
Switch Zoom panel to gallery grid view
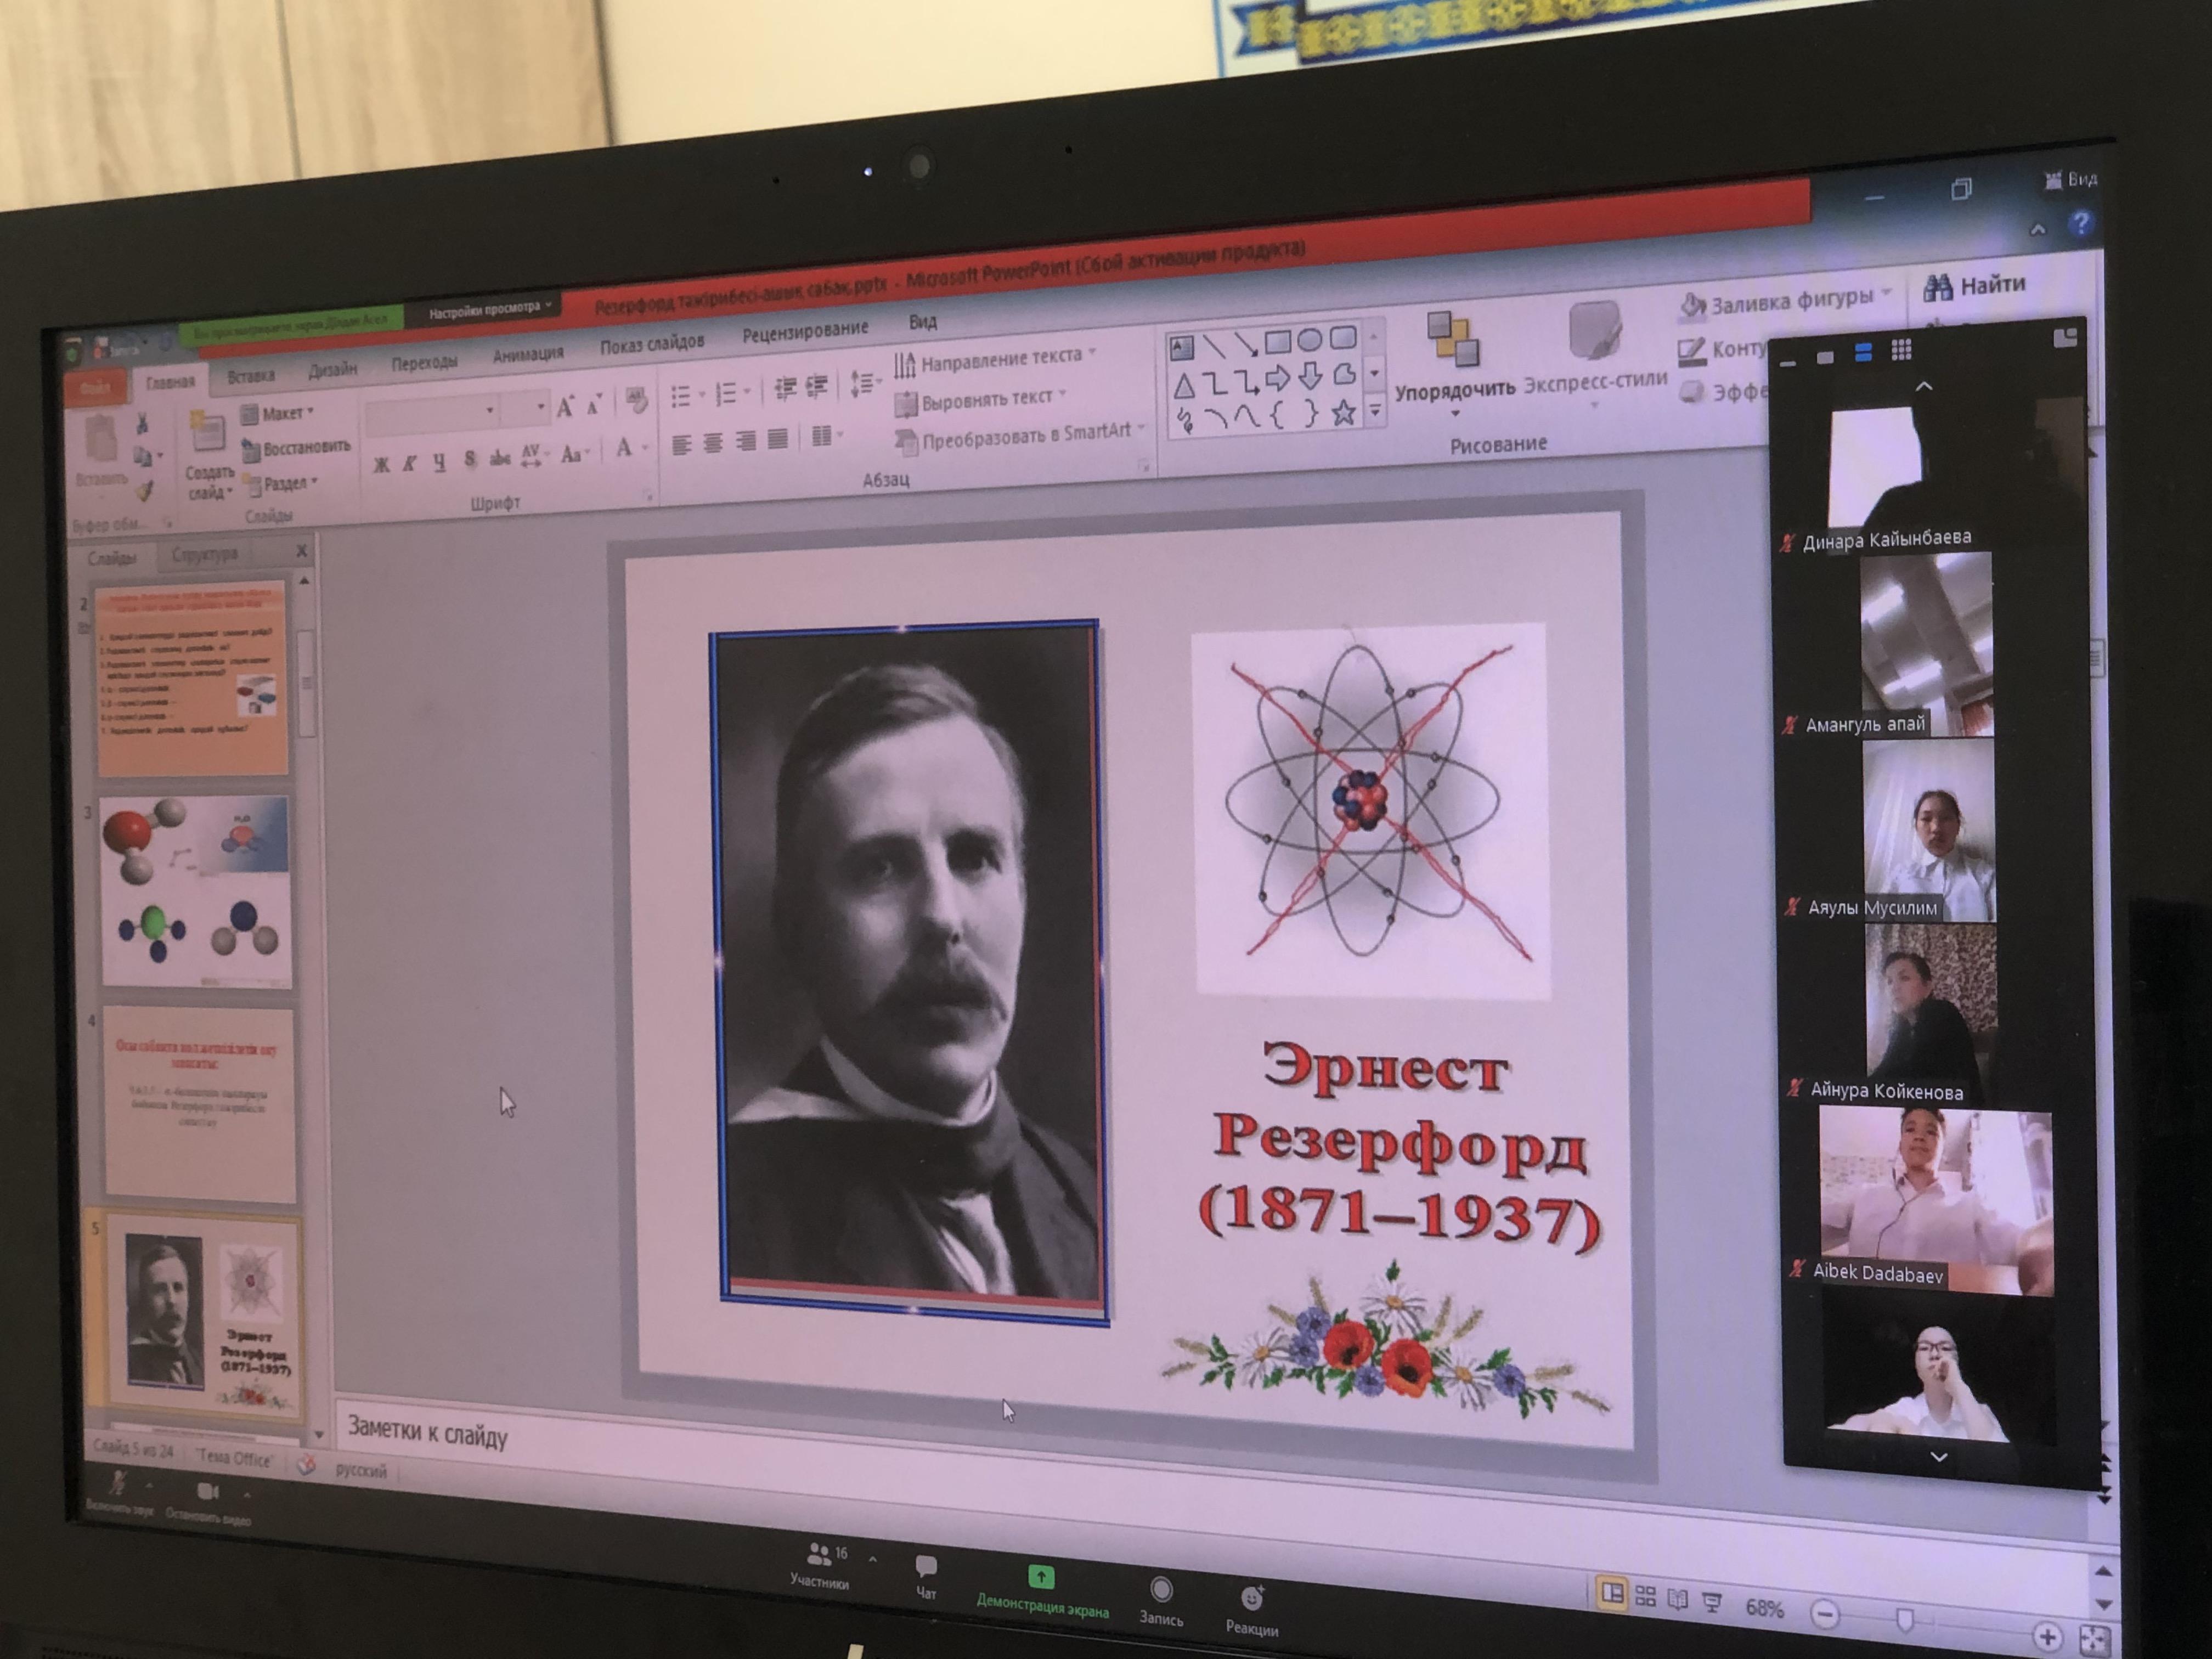(x=1901, y=350)
